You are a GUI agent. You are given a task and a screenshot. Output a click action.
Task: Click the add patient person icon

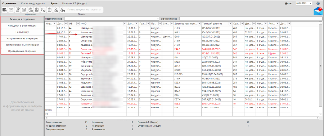(56, 9)
